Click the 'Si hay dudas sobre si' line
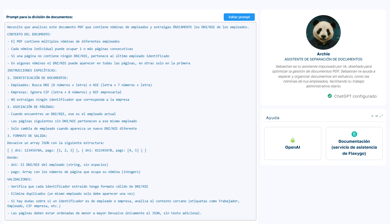Screen dimensions: 390x224 point(123,203)
